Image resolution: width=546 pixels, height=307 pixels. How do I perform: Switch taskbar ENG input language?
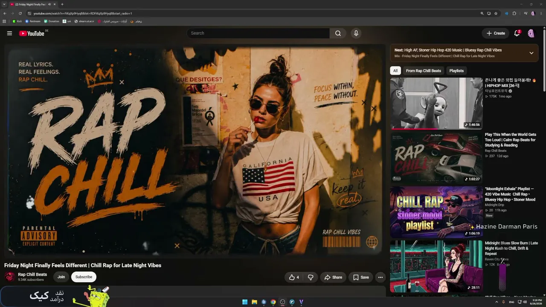pyautogui.click(x=511, y=302)
